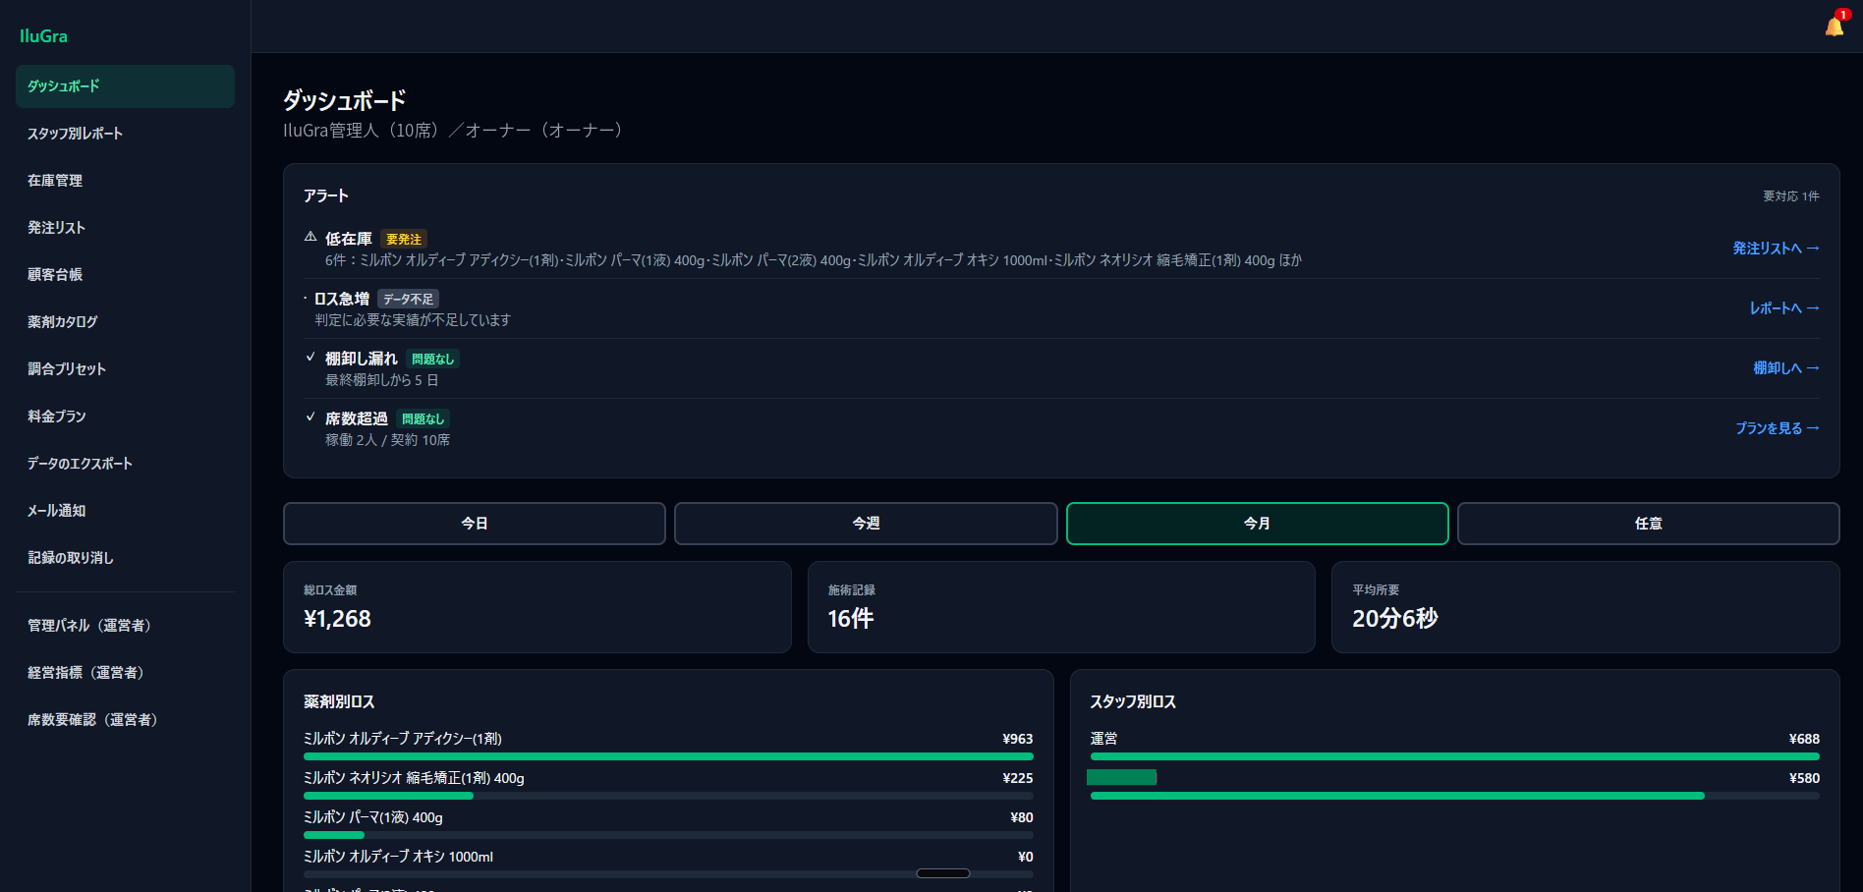Open 管理パネル（運営者）
Viewport: 1863px width, 892px height.
point(125,626)
